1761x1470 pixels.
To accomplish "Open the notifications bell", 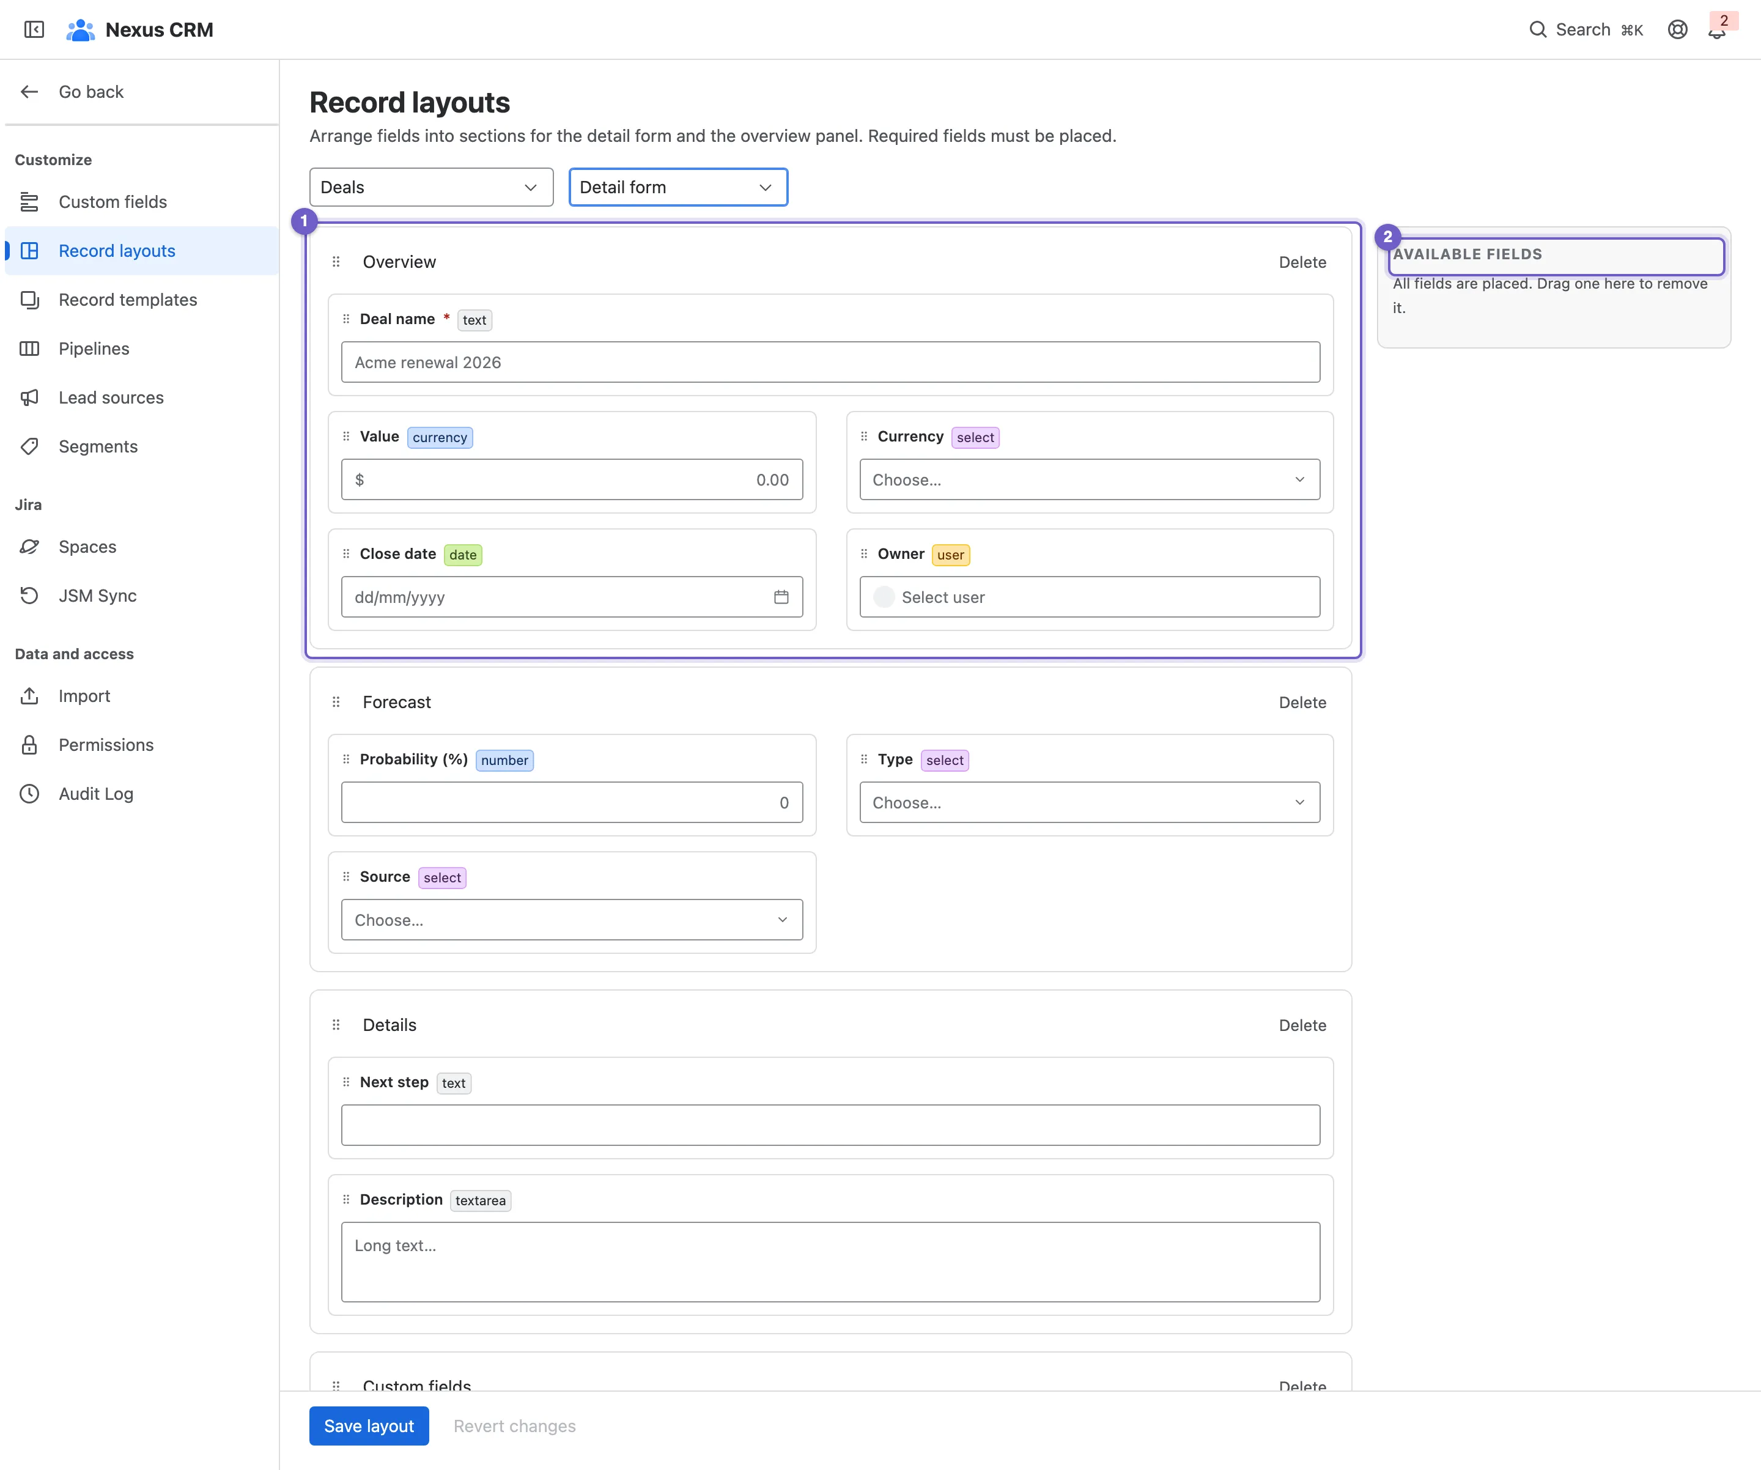I will click(x=1716, y=31).
